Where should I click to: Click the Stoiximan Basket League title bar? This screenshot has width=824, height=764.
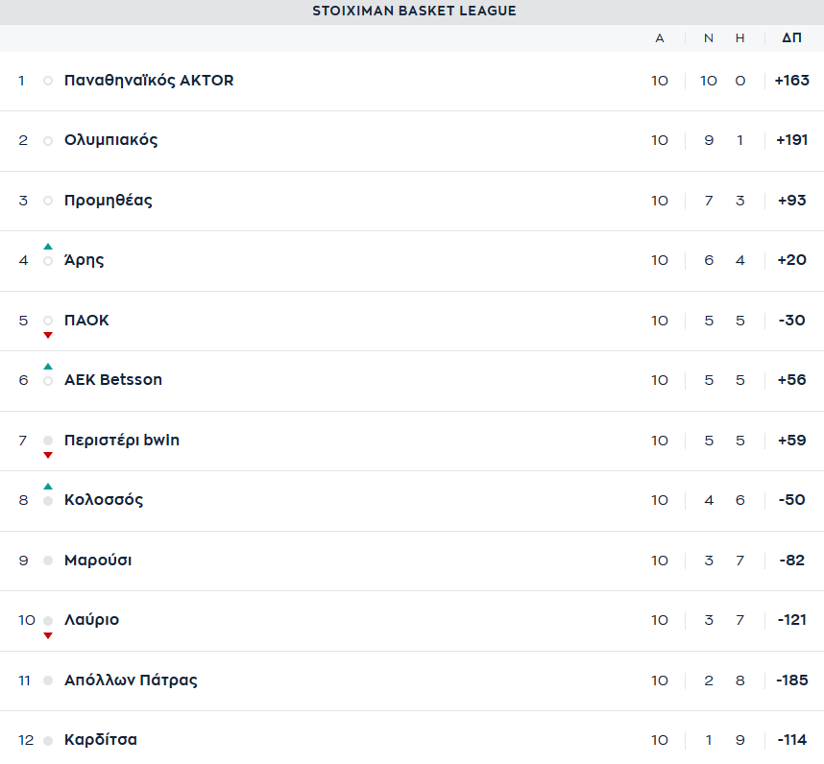pos(412,12)
